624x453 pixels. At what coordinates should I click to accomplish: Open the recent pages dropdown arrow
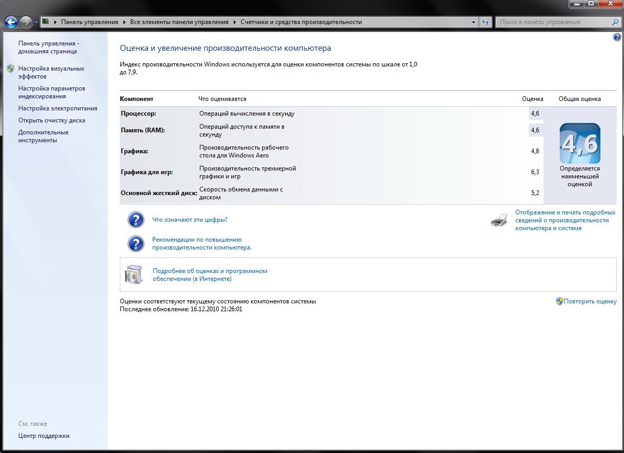36,22
